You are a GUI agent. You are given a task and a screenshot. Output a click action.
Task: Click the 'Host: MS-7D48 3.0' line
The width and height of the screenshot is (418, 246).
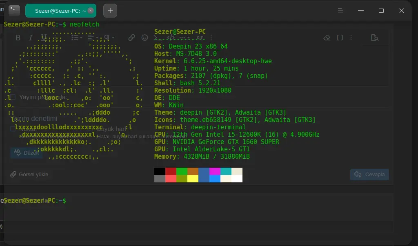tap(185, 53)
